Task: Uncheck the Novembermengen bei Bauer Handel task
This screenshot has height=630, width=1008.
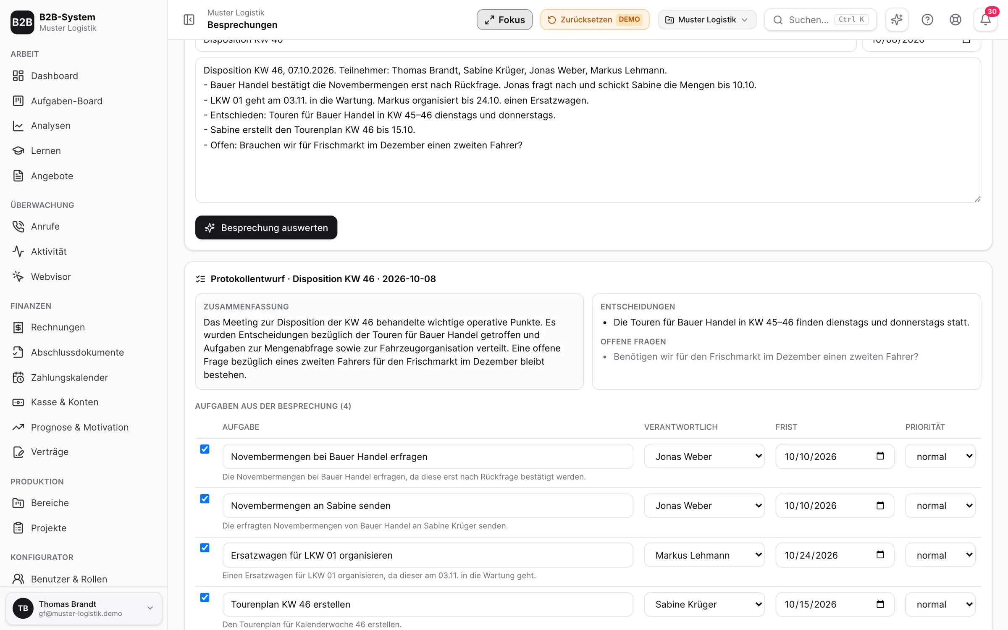Action: tap(205, 449)
